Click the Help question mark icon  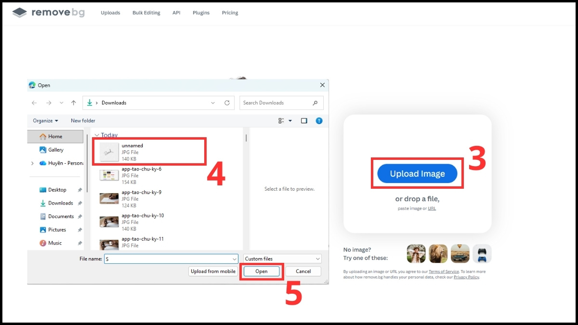pyautogui.click(x=319, y=120)
